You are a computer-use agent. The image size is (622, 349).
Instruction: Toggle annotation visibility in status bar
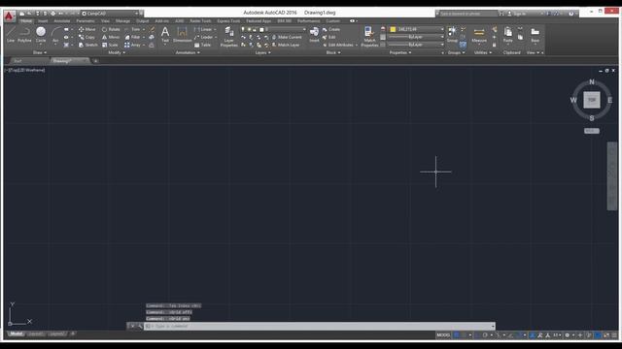[x=532, y=335]
